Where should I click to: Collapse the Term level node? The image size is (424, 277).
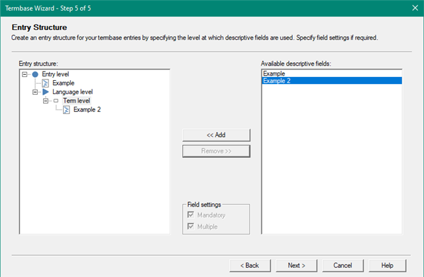46,101
